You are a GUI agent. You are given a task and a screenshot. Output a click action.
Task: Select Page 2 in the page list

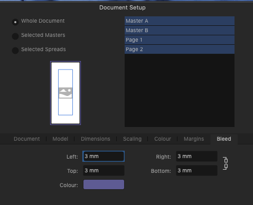180,50
